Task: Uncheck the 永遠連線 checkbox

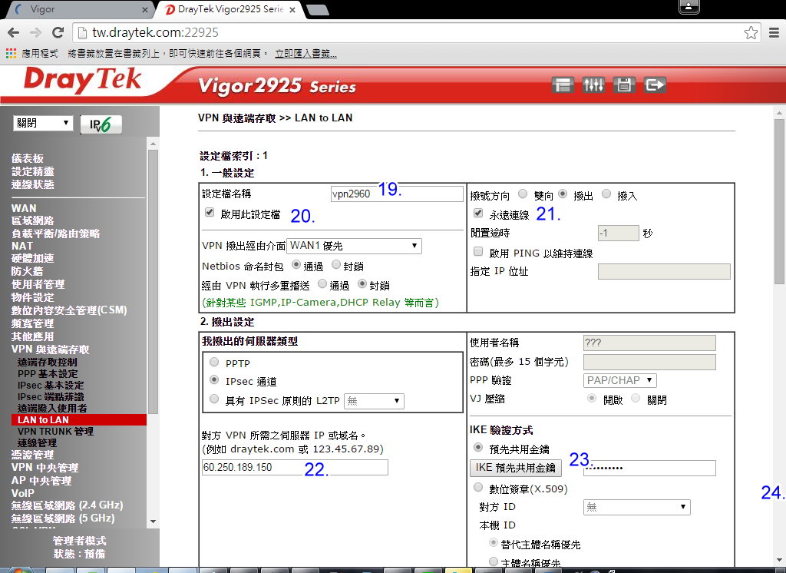Action: coord(478,214)
